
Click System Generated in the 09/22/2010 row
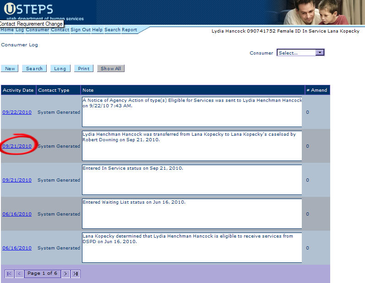59,112
